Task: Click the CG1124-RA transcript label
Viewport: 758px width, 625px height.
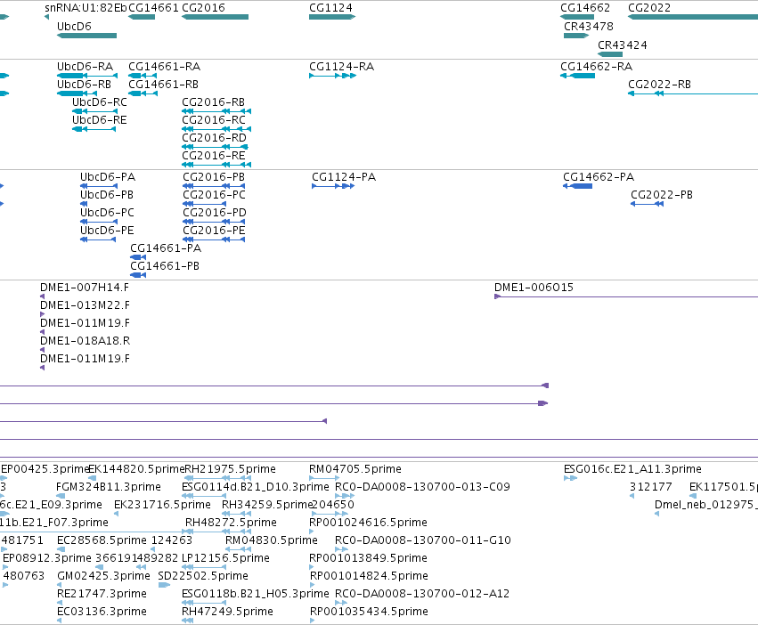Action: point(342,66)
